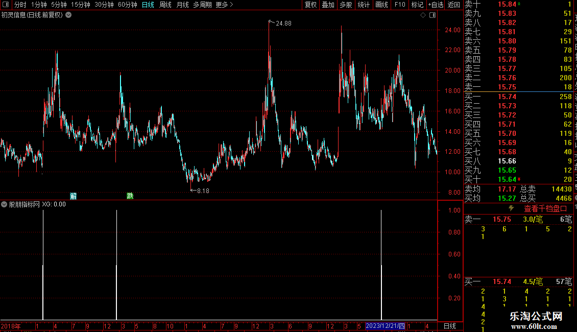The image size is (577, 332).
Task: Select the 买十 bid row at 15.64
Action: pyautogui.click(x=518, y=179)
